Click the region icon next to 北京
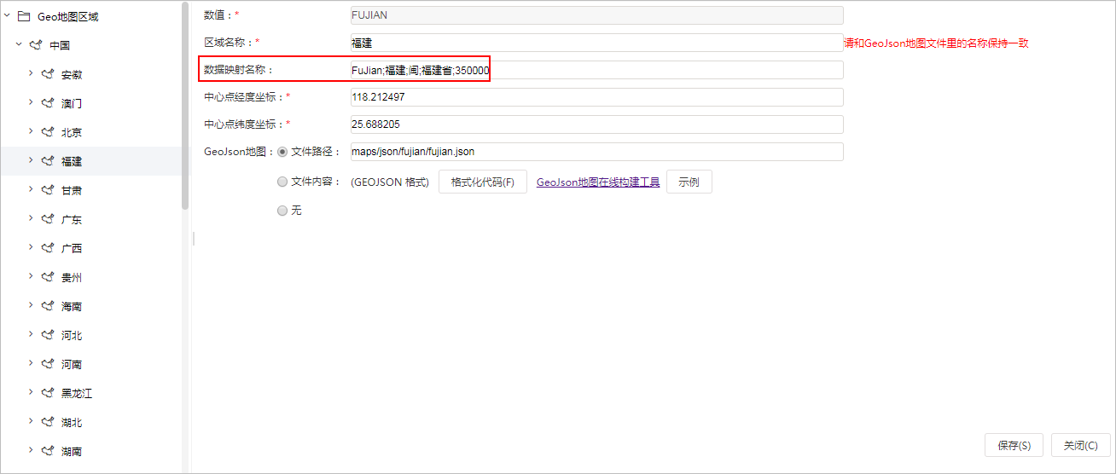 (x=48, y=132)
